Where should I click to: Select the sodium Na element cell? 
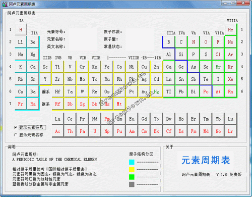tap(21, 55)
